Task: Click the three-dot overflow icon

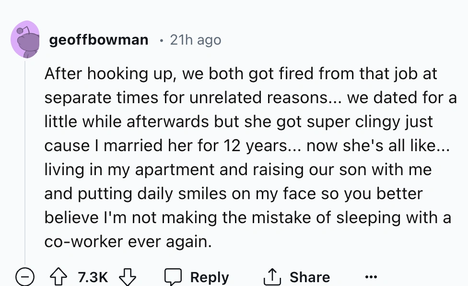Action: point(370,277)
